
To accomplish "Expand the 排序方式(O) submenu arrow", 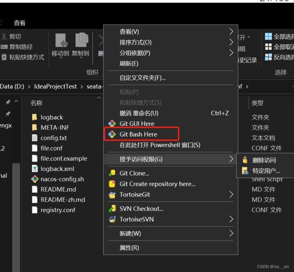I will click(x=231, y=42).
